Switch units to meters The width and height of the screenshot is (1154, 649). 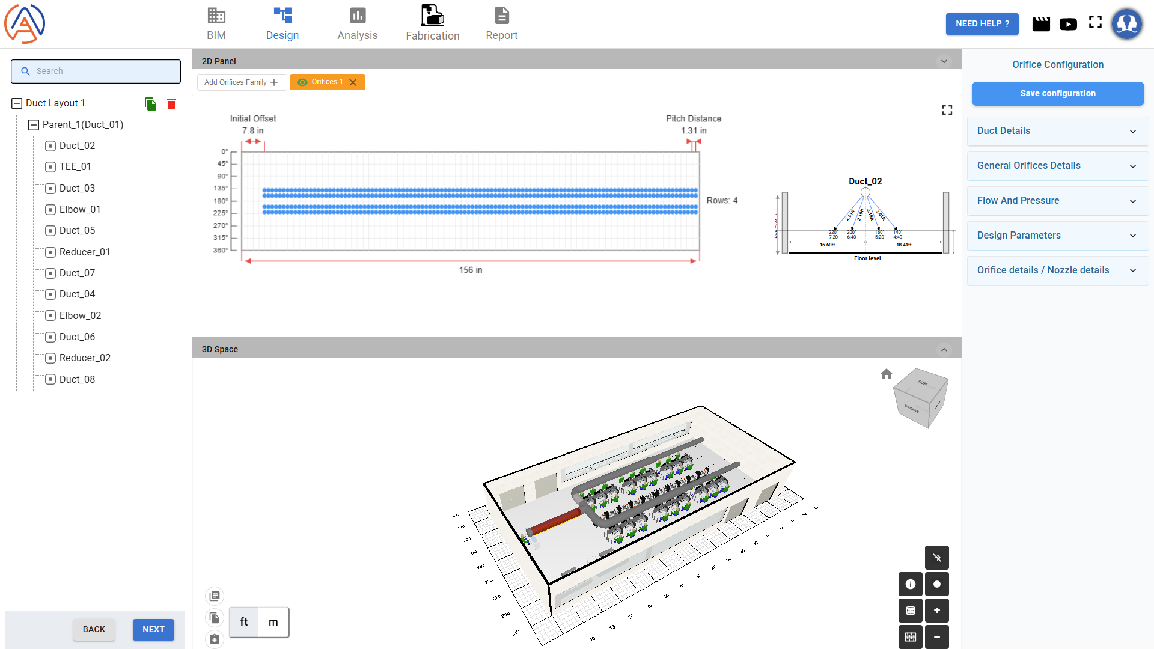273,622
